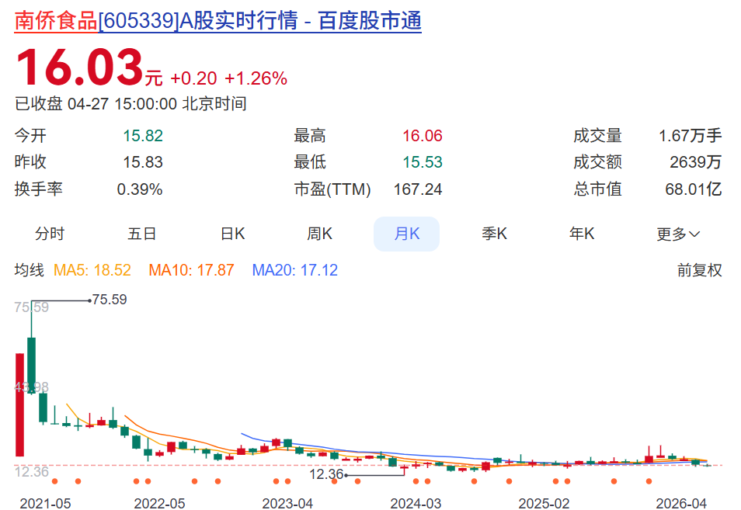Click the MA10: 17.87 indicator label

tap(191, 270)
